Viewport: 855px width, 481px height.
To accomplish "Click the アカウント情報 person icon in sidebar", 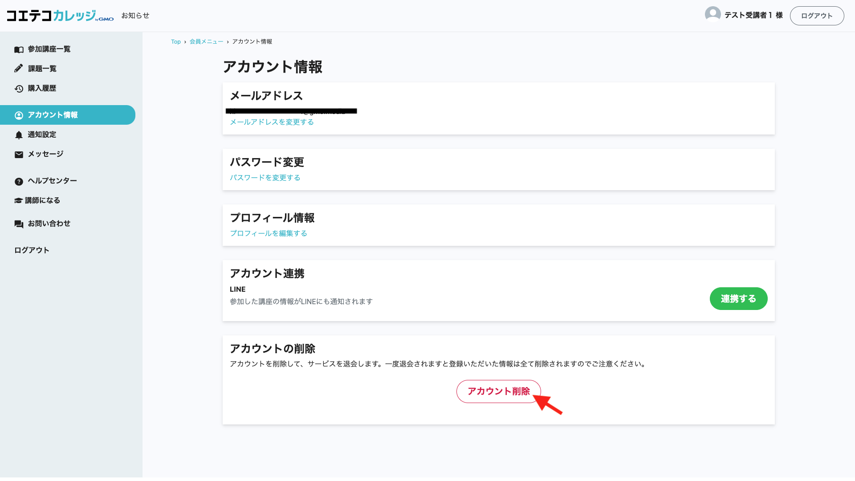I will (x=18, y=115).
